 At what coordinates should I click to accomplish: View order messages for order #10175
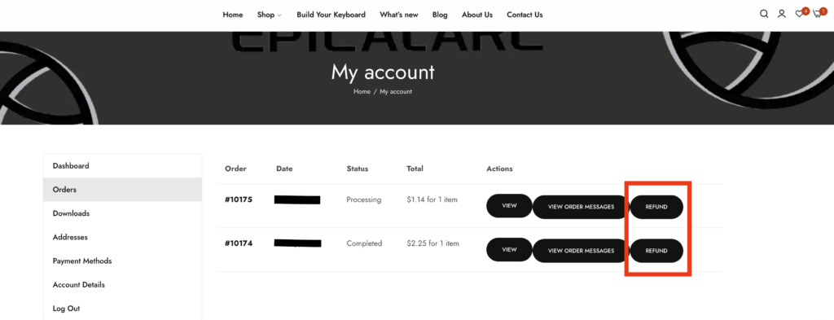[x=581, y=207]
